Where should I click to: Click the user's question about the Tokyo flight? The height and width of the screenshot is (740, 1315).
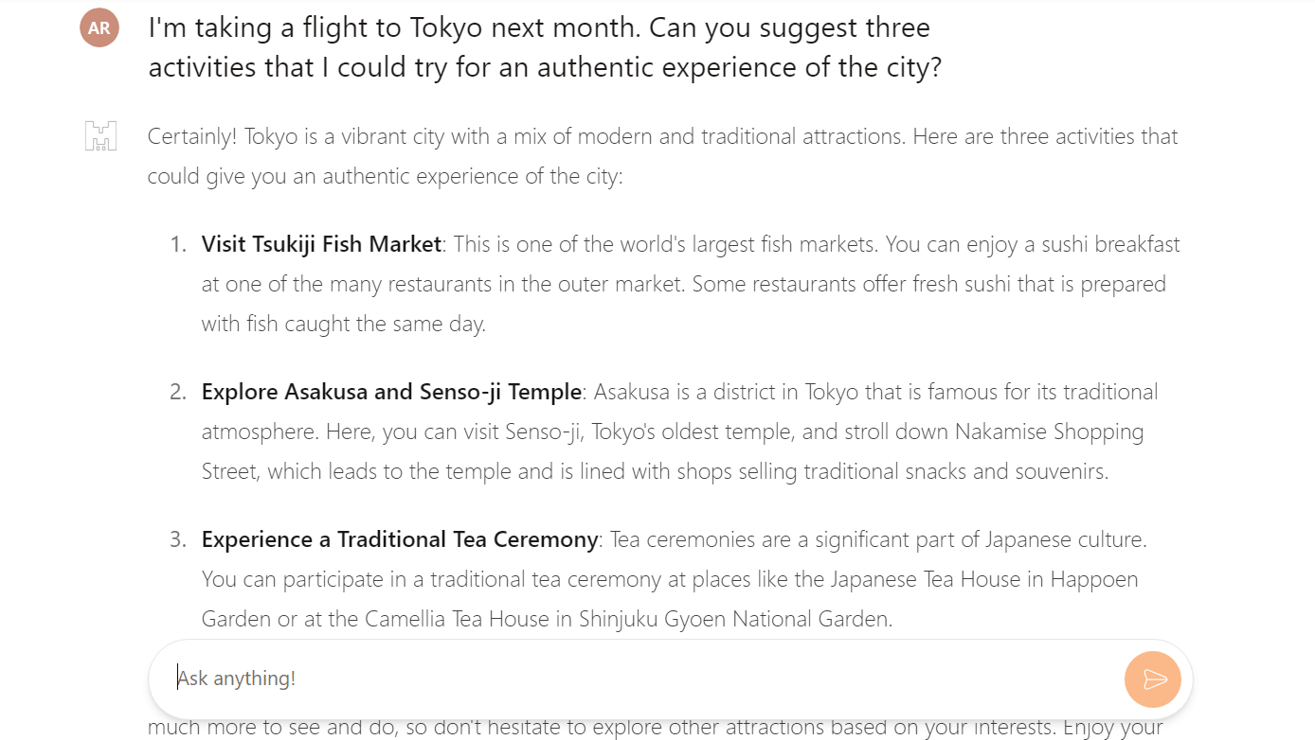pyautogui.click(x=544, y=47)
